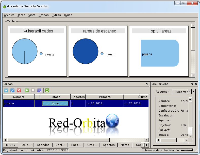The width and height of the screenshot is (200, 155).
Task: Sort by the Nombre column header
Action: coord(19,97)
